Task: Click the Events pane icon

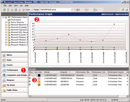Action: click(4, 65)
